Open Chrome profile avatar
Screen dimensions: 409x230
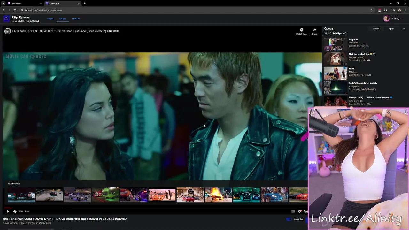click(x=399, y=10)
